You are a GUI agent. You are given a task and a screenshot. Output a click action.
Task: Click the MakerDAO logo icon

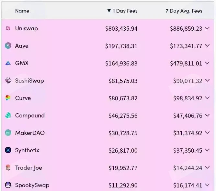point(8,133)
